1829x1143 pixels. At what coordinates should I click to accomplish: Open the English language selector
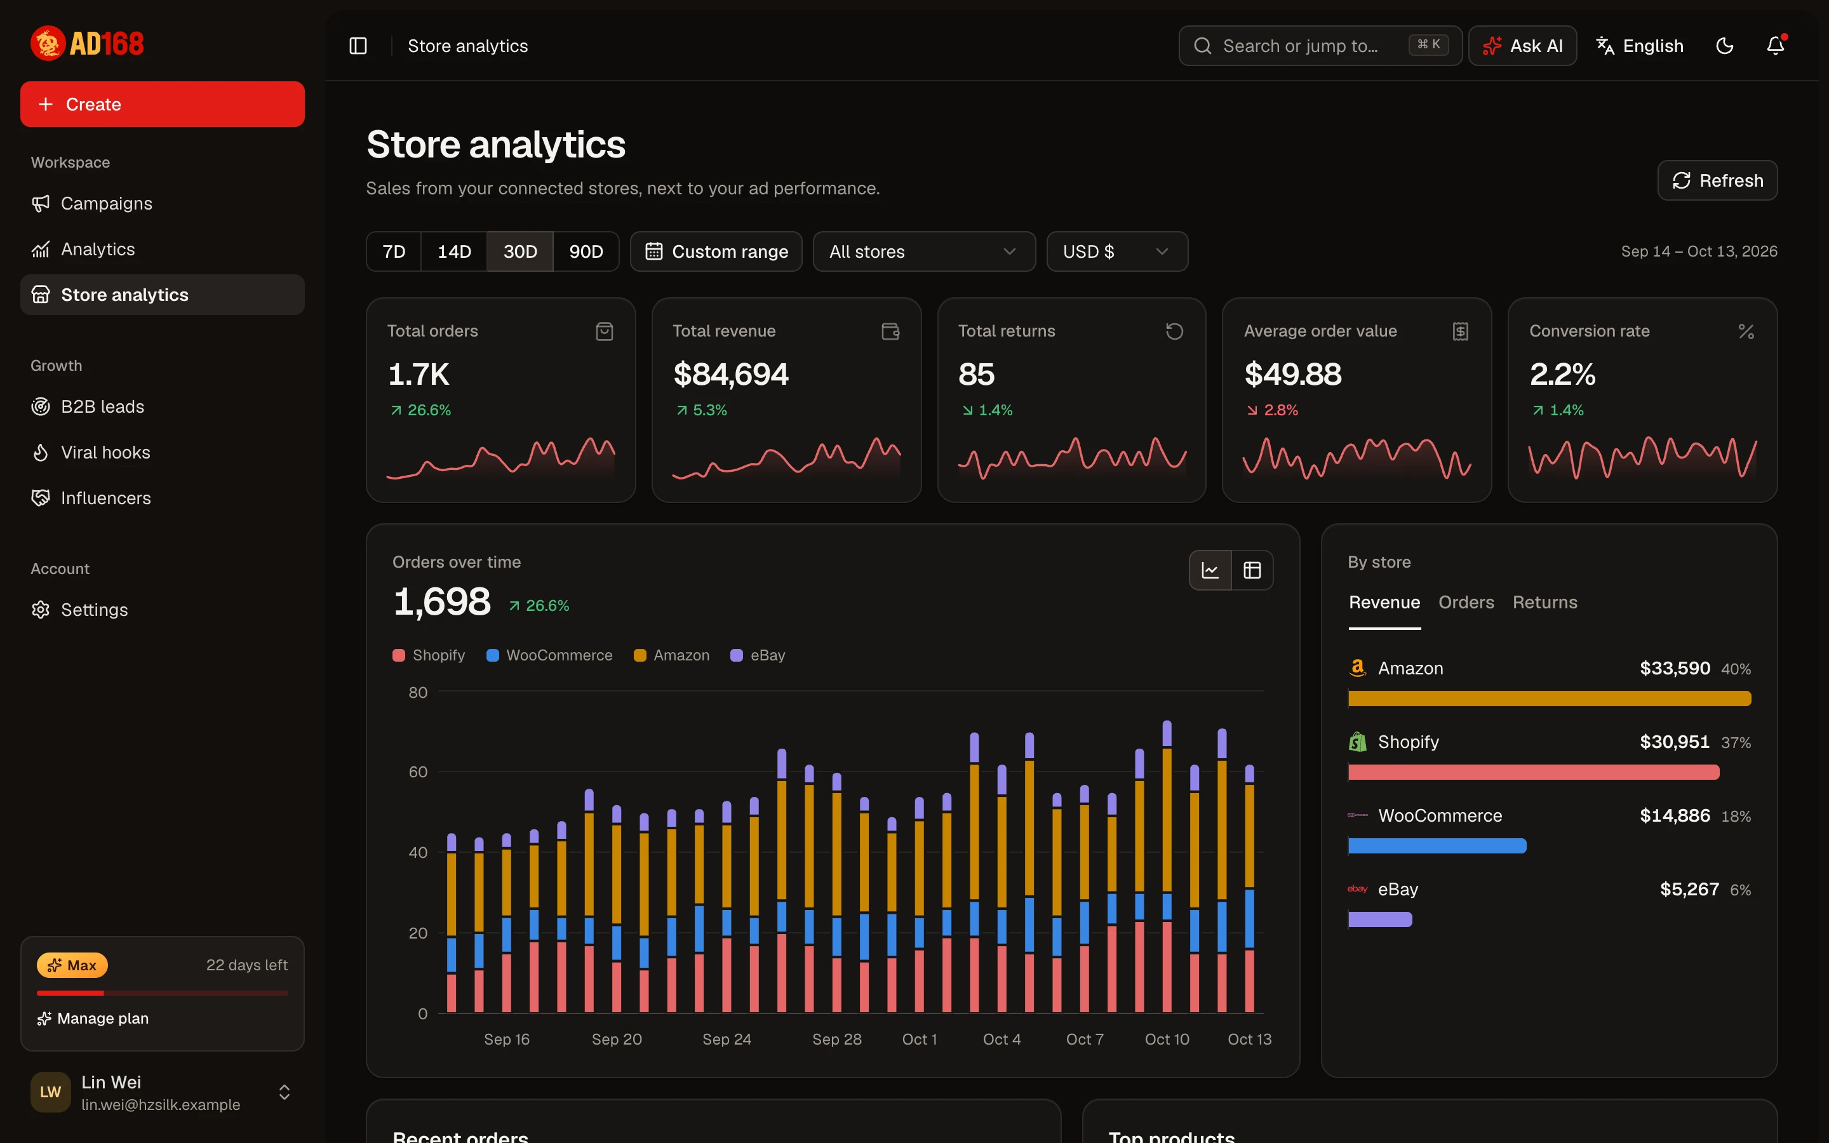click(1640, 46)
